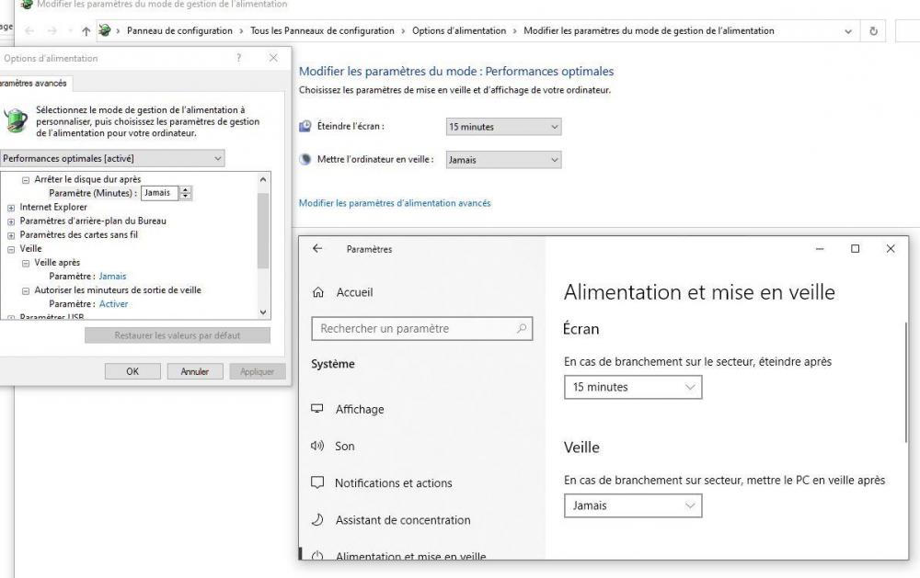Image resolution: width=920 pixels, height=578 pixels.
Task: Open 'Alimentation et mise en veille' sidebar item
Action: [x=399, y=556]
